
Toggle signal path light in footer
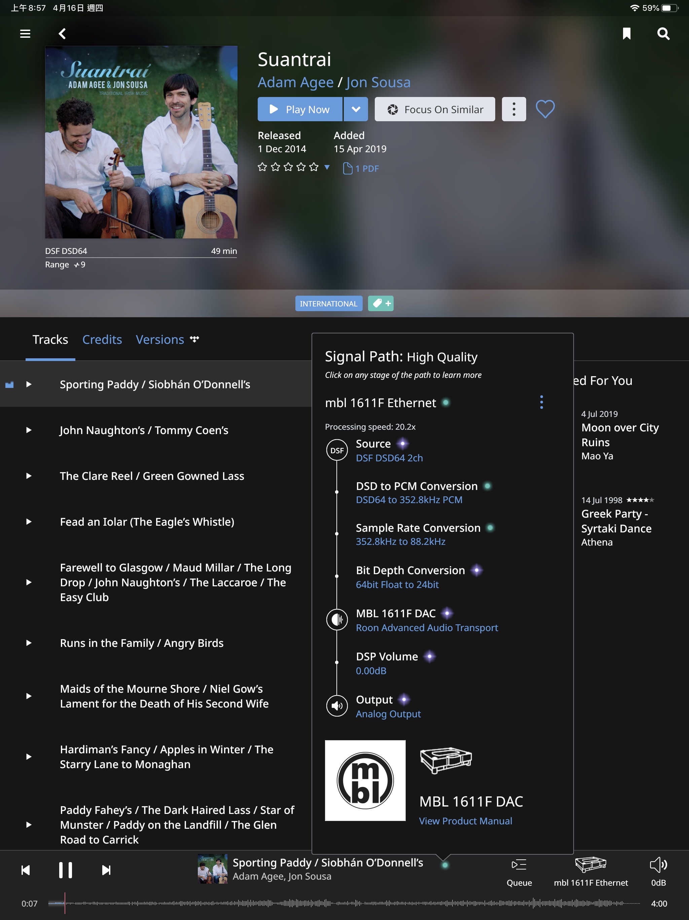tap(445, 865)
